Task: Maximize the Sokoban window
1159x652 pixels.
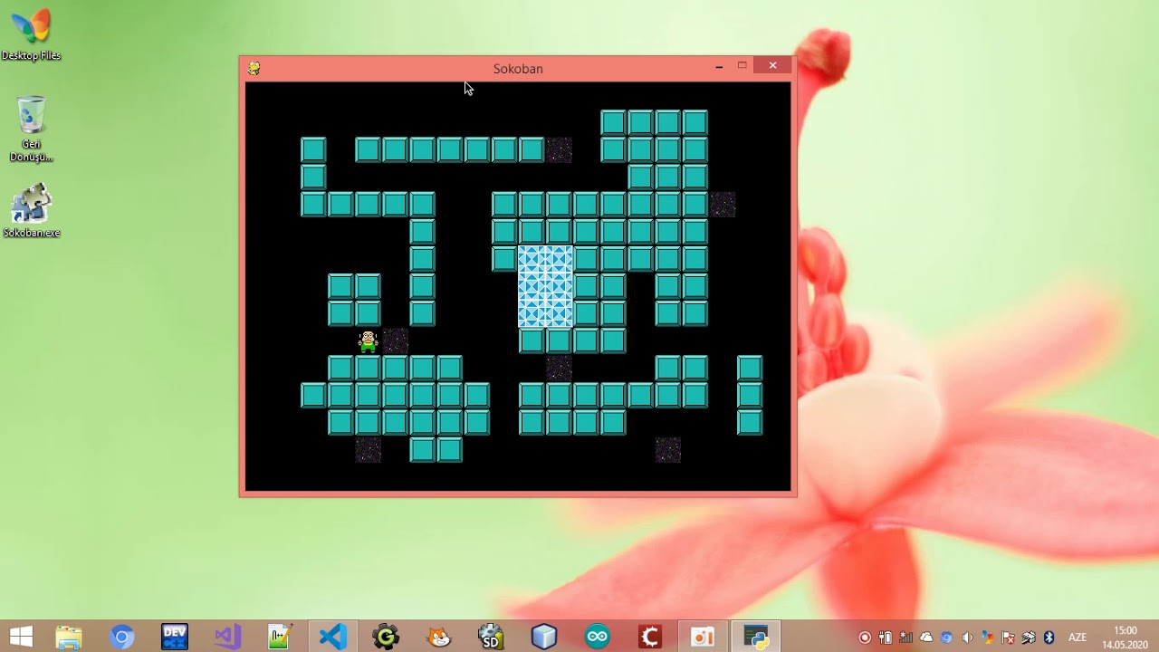Action: pos(742,66)
